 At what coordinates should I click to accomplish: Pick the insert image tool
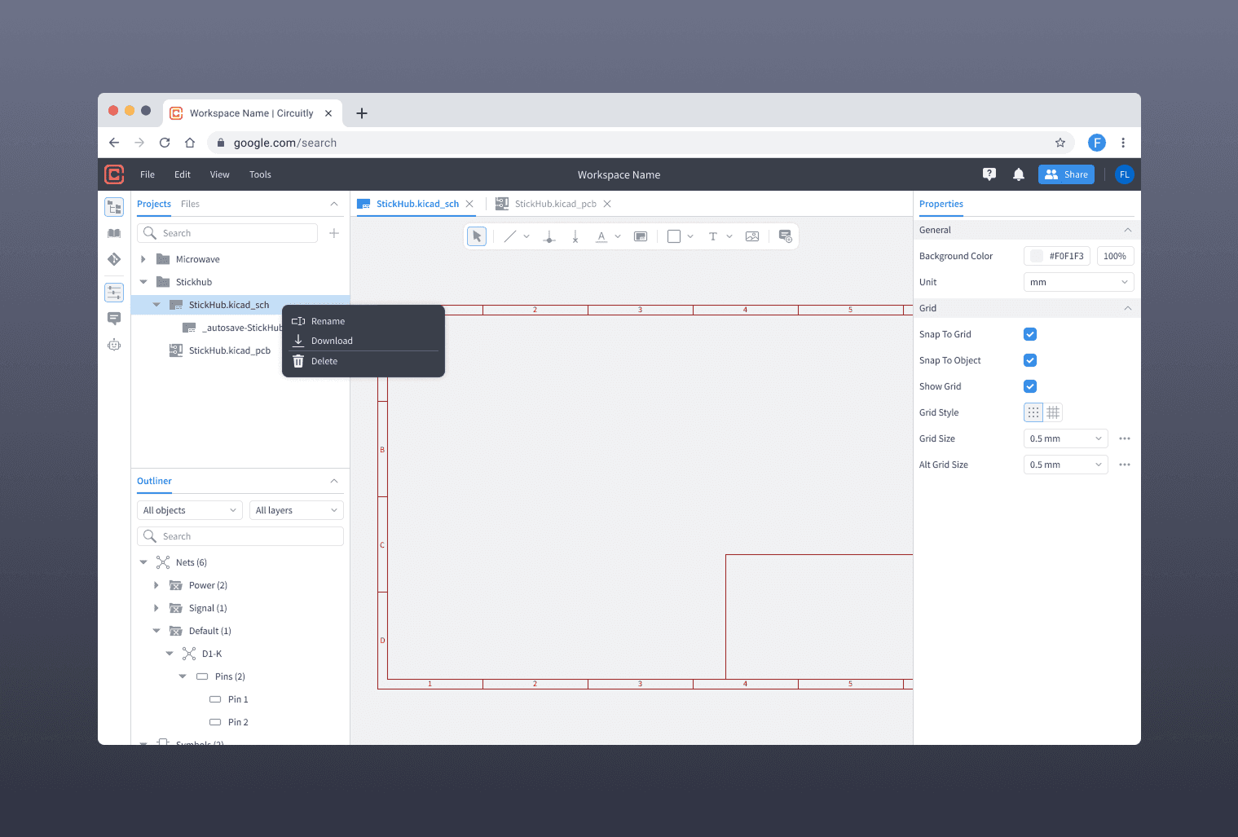[x=752, y=236]
